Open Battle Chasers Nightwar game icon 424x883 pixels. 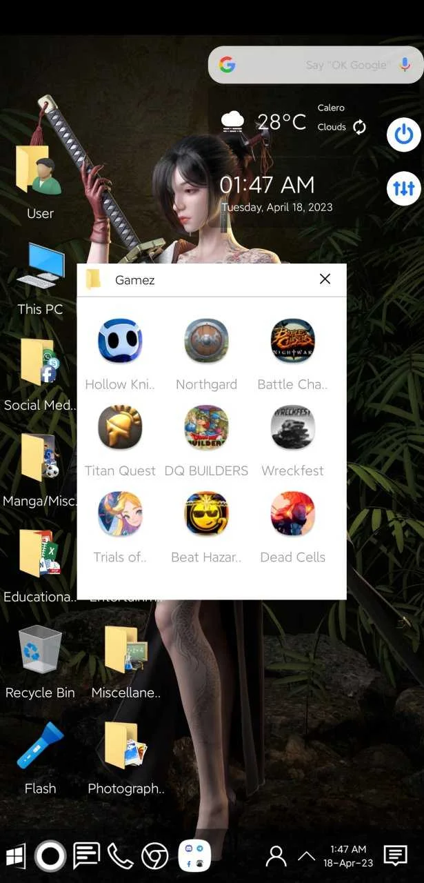[x=292, y=341]
